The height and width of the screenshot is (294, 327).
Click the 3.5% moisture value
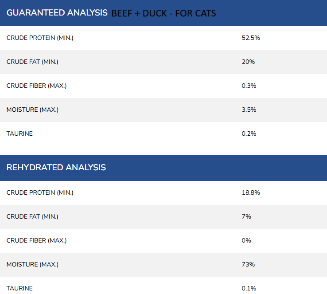point(249,110)
